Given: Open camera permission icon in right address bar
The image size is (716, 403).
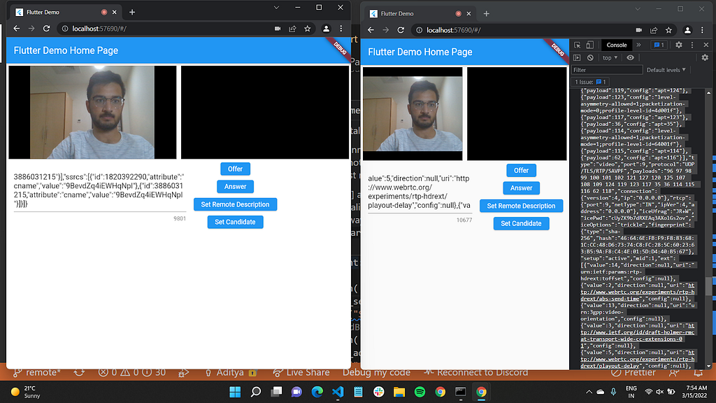Looking at the screenshot, I should pyautogui.click(x=638, y=29).
